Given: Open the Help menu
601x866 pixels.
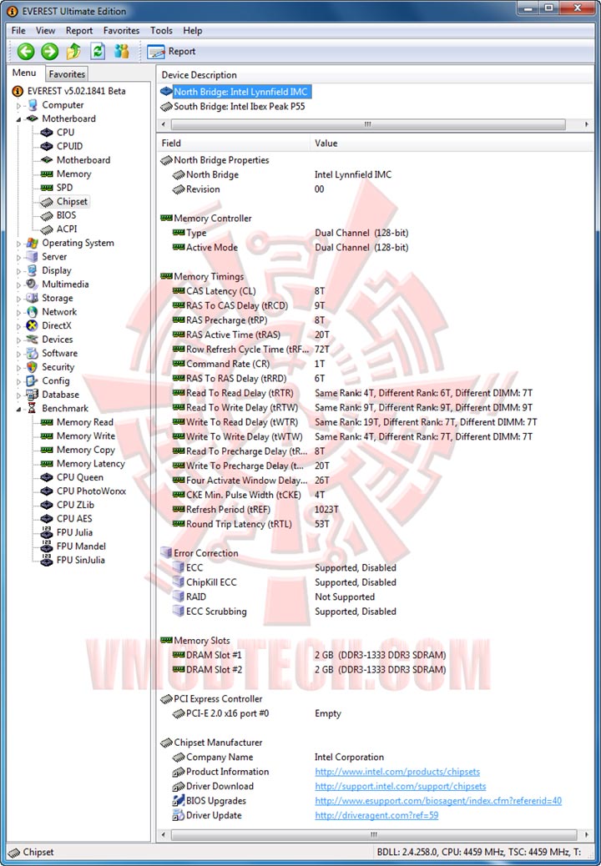Looking at the screenshot, I should pos(192,30).
